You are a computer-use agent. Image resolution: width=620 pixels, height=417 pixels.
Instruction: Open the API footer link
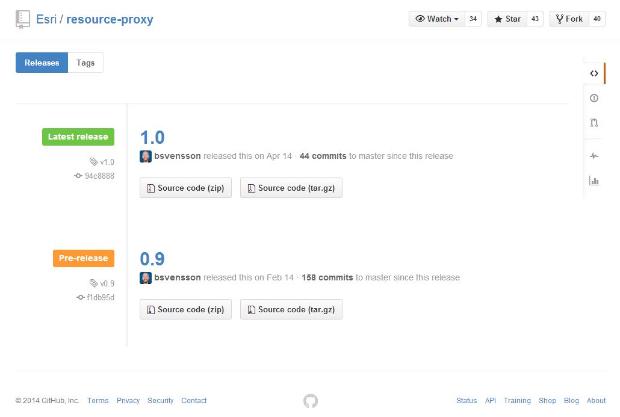pos(491,400)
